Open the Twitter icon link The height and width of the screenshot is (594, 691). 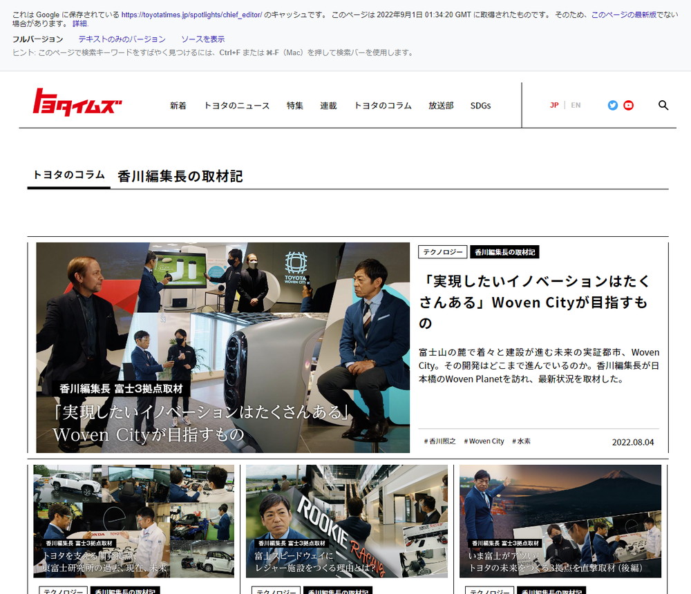point(612,105)
